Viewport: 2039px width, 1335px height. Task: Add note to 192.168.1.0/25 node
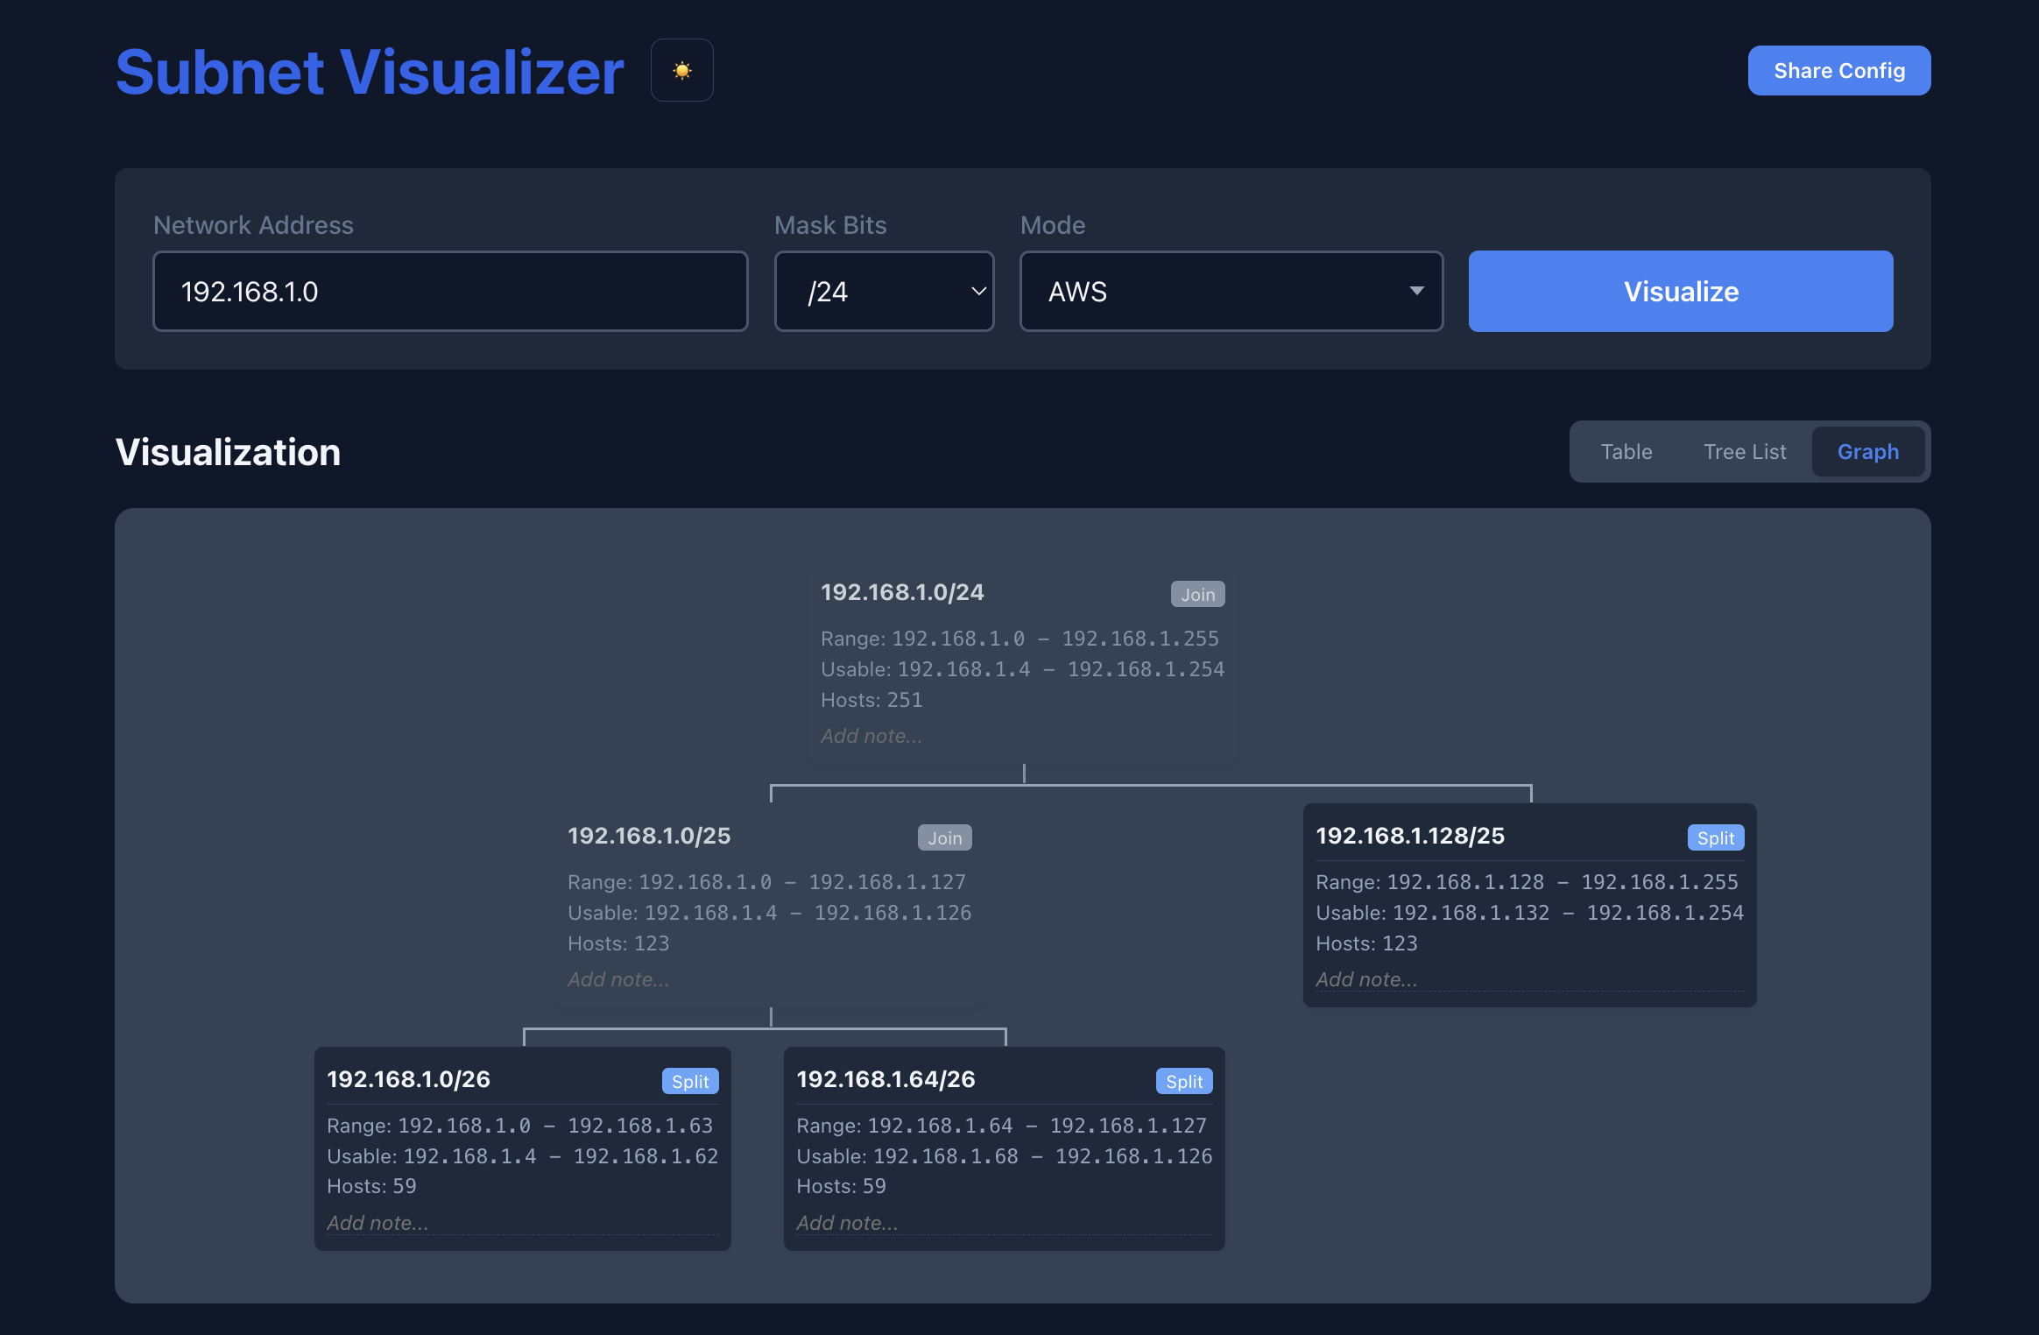point(769,979)
